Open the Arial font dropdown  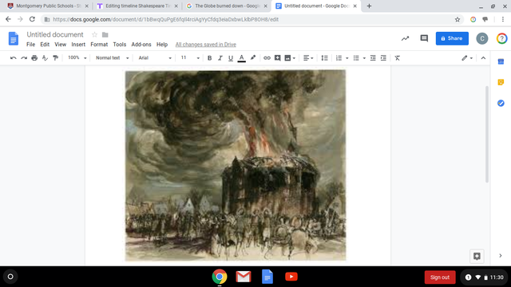pos(155,58)
